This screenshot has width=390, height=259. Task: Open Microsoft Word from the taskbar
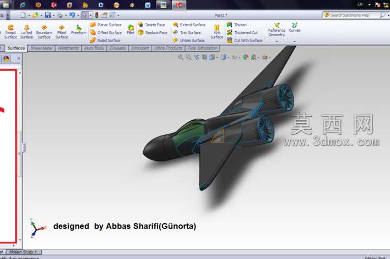tap(148, 5)
